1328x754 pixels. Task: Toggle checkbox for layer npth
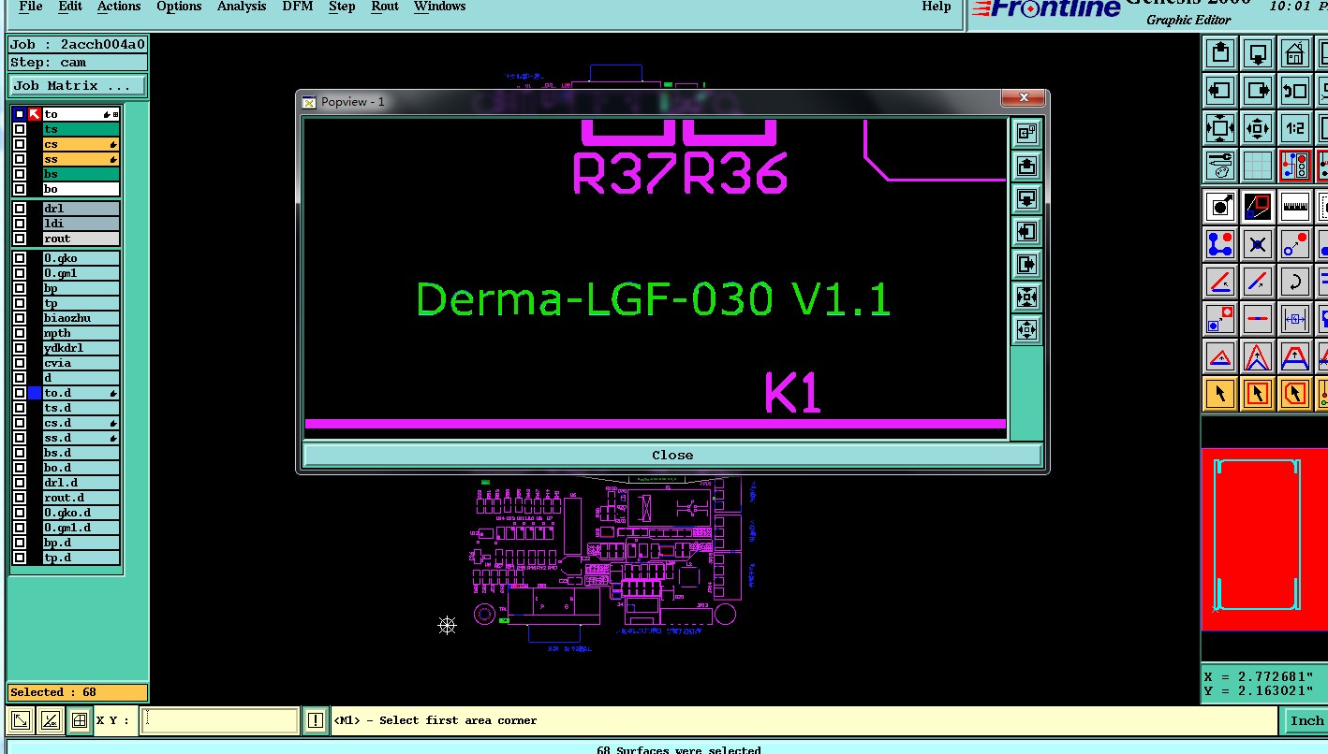pyautogui.click(x=20, y=333)
